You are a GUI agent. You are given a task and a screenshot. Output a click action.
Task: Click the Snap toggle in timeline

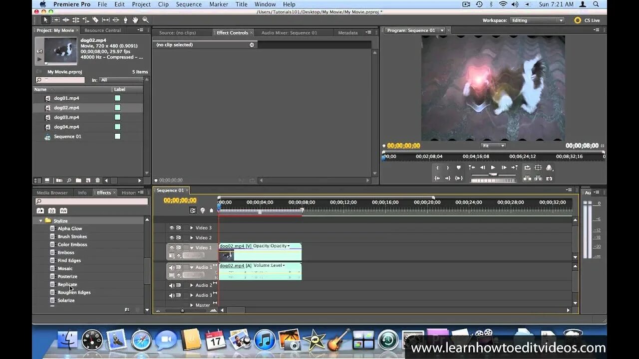pyautogui.click(x=193, y=210)
